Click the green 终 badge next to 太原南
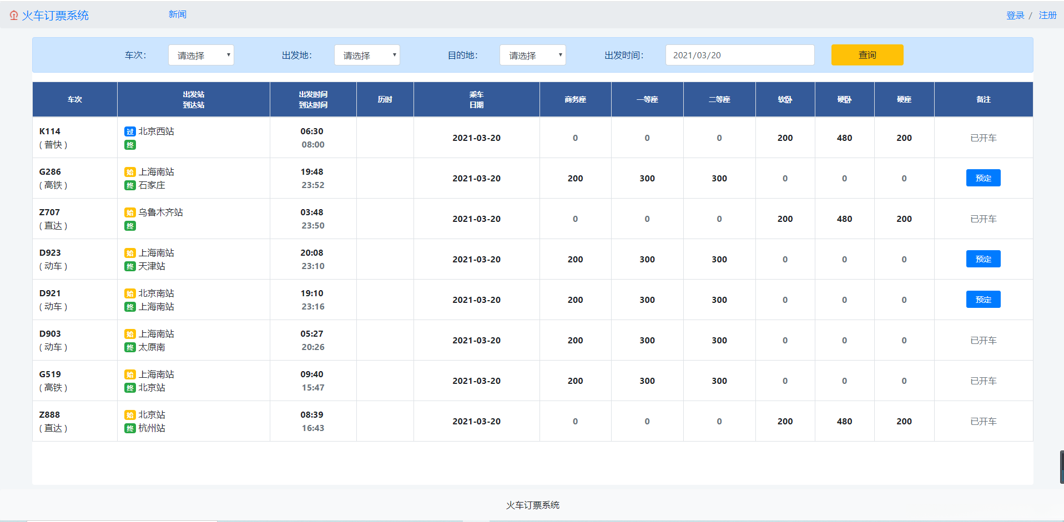1064x522 pixels. pos(130,347)
